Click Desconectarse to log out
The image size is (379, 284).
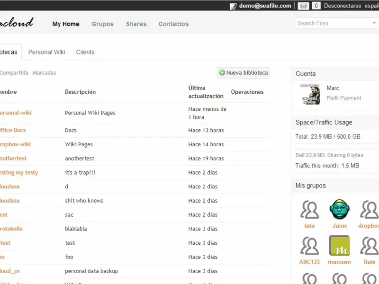pyautogui.click(x=343, y=6)
